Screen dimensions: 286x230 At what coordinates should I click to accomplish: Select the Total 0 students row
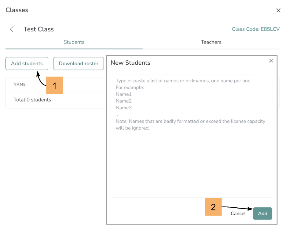[x=32, y=100]
